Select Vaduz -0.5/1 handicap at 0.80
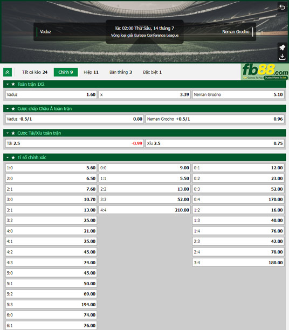 coord(74,119)
